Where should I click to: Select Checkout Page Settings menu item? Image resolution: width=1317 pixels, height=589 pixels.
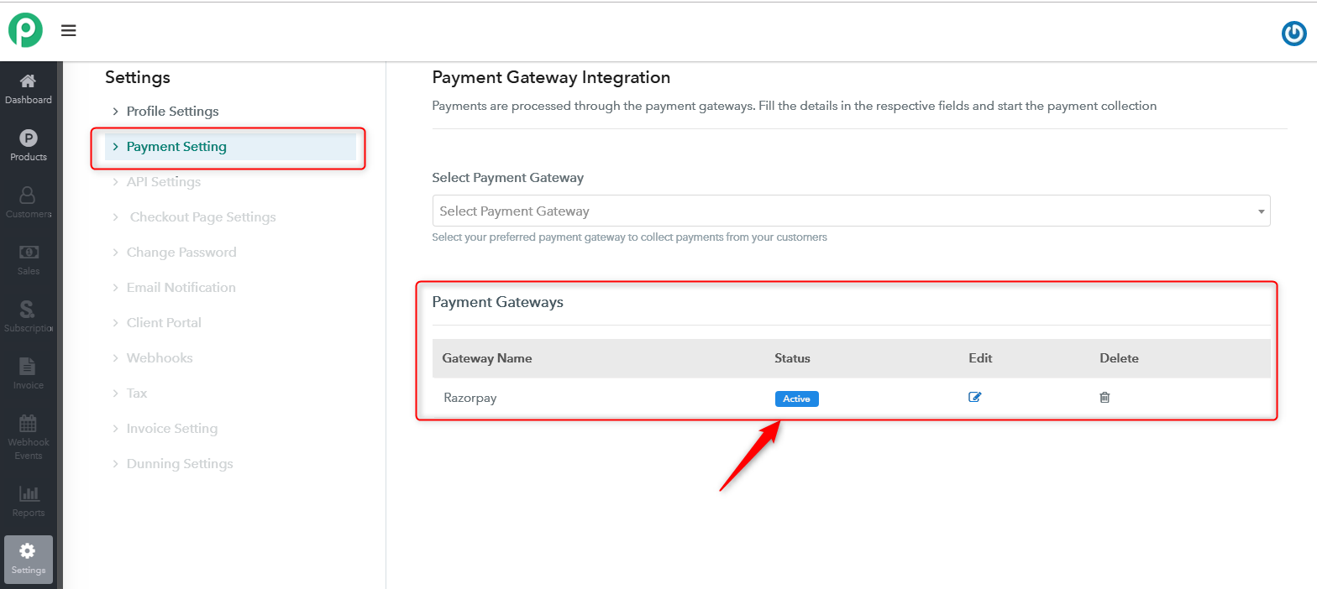click(x=202, y=217)
